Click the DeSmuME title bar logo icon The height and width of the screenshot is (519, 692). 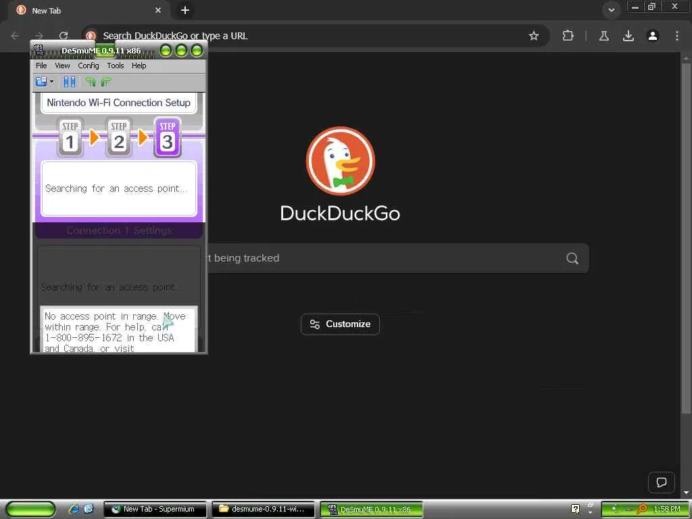point(39,50)
